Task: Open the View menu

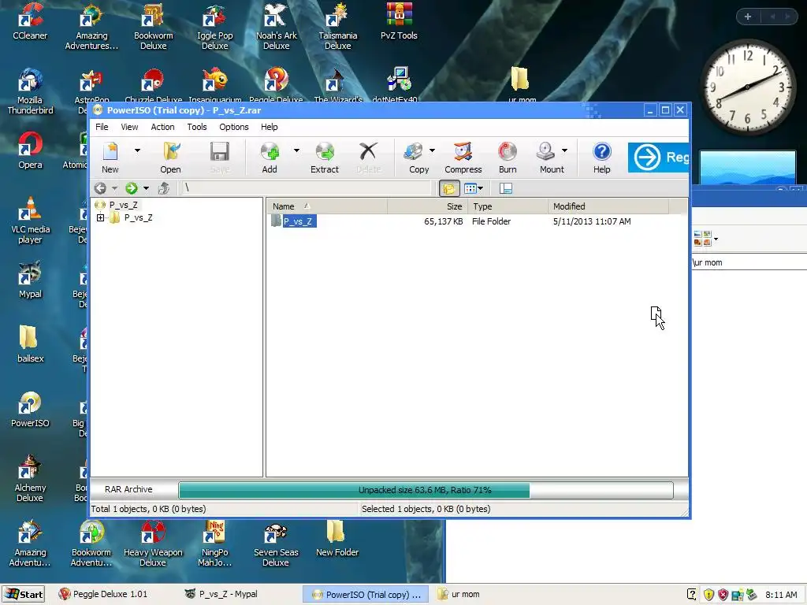Action: [x=129, y=127]
